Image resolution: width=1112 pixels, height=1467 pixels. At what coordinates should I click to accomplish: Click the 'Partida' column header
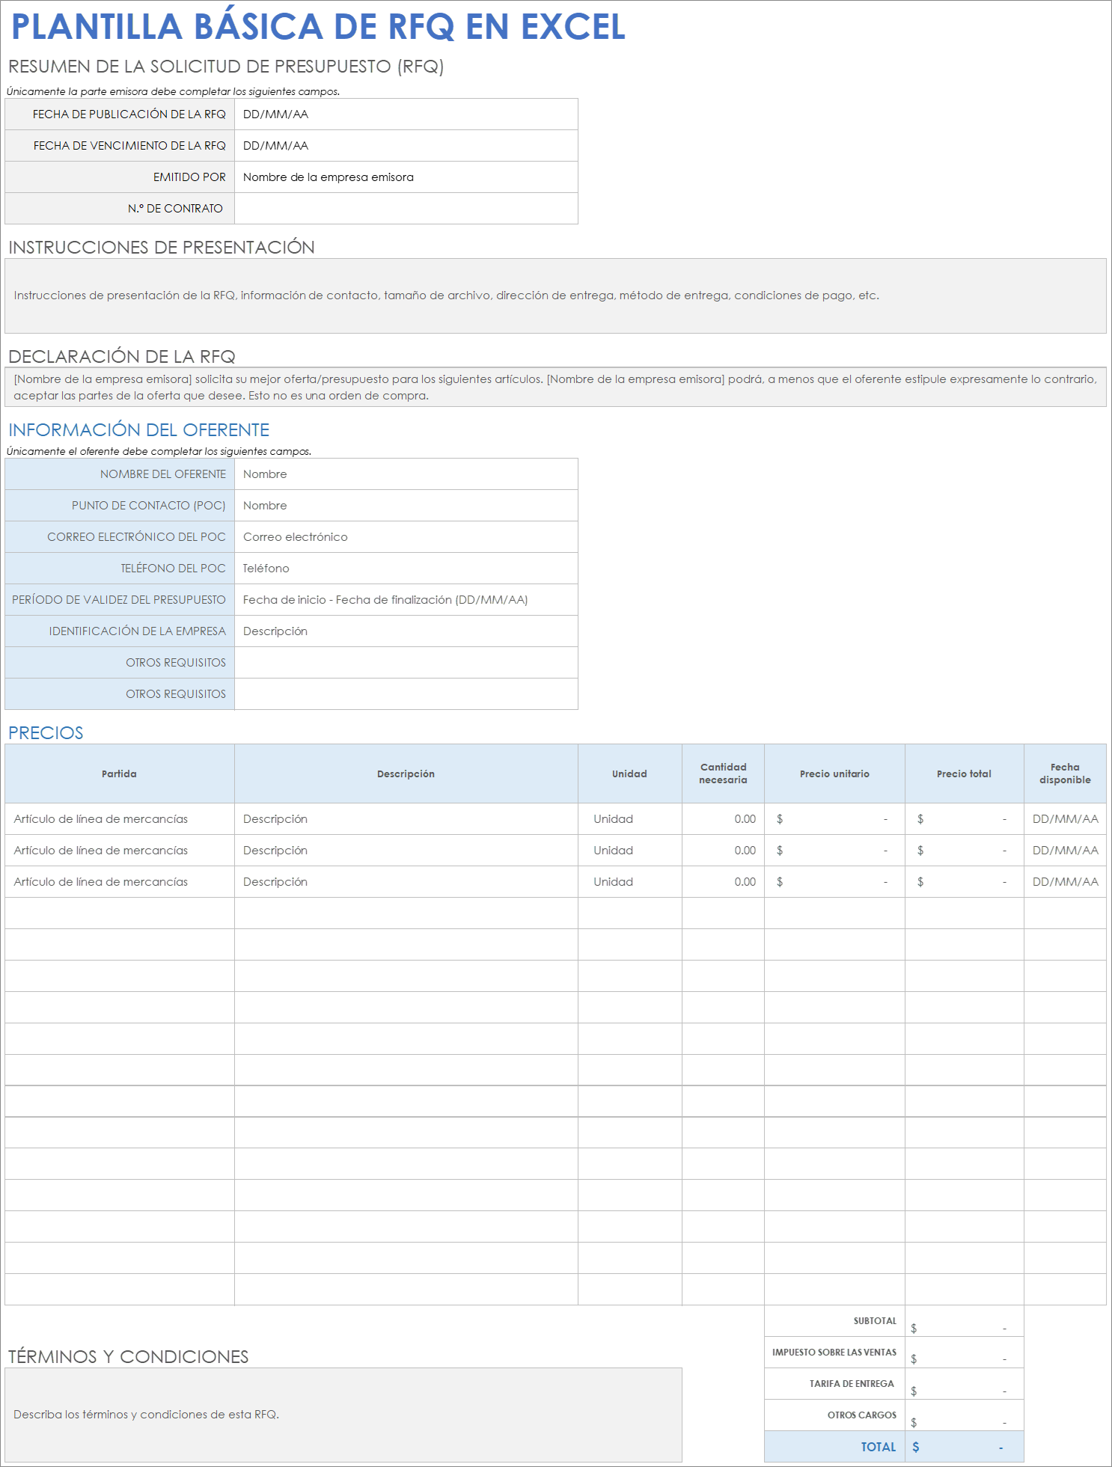click(120, 774)
